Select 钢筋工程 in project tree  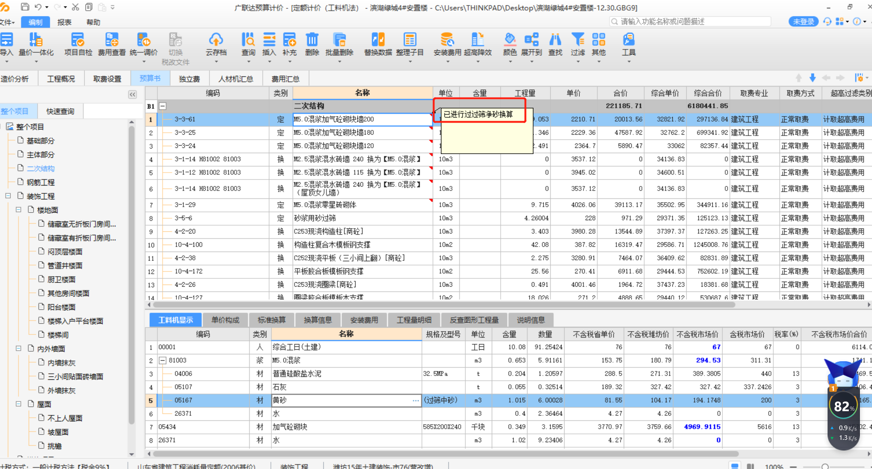pos(40,182)
